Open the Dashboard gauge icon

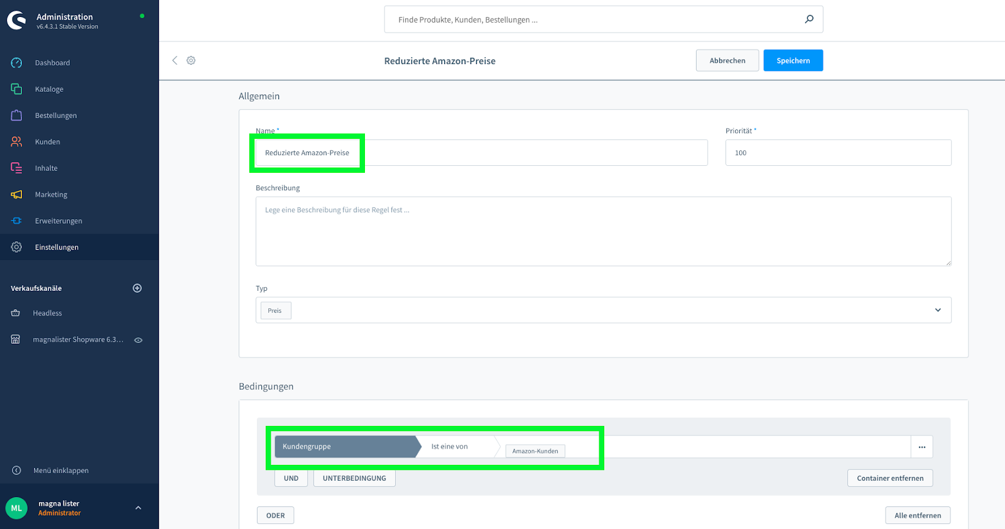16,63
